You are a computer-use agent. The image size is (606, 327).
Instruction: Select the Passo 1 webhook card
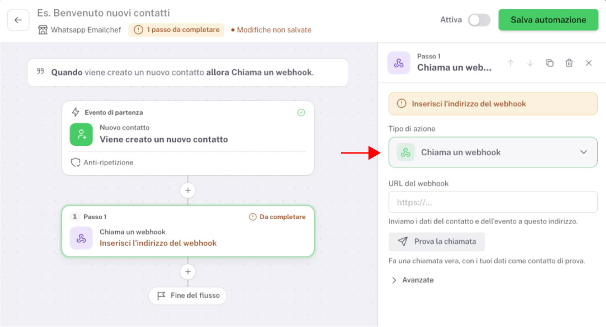[x=188, y=231]
